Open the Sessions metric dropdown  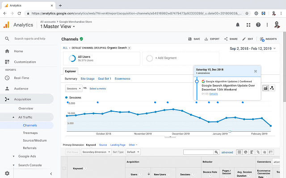(74, 89)
